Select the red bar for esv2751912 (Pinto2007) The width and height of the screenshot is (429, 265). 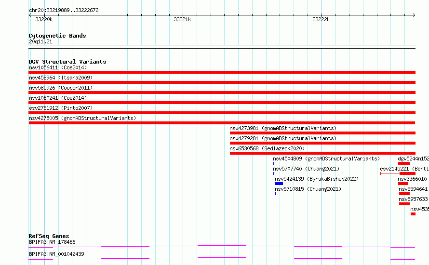click(222, 113)
